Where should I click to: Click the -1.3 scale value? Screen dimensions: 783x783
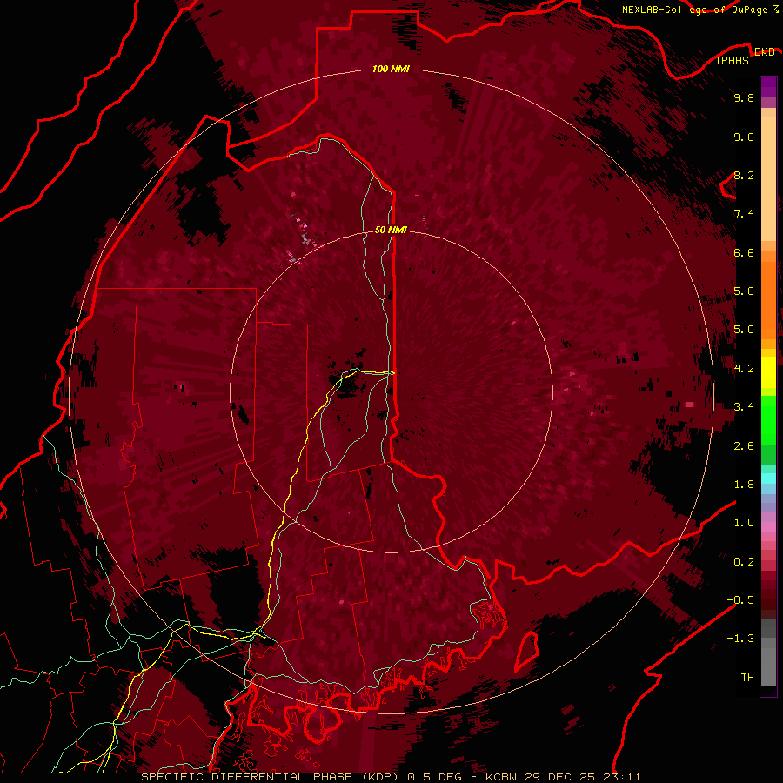(x=740, y=639)
